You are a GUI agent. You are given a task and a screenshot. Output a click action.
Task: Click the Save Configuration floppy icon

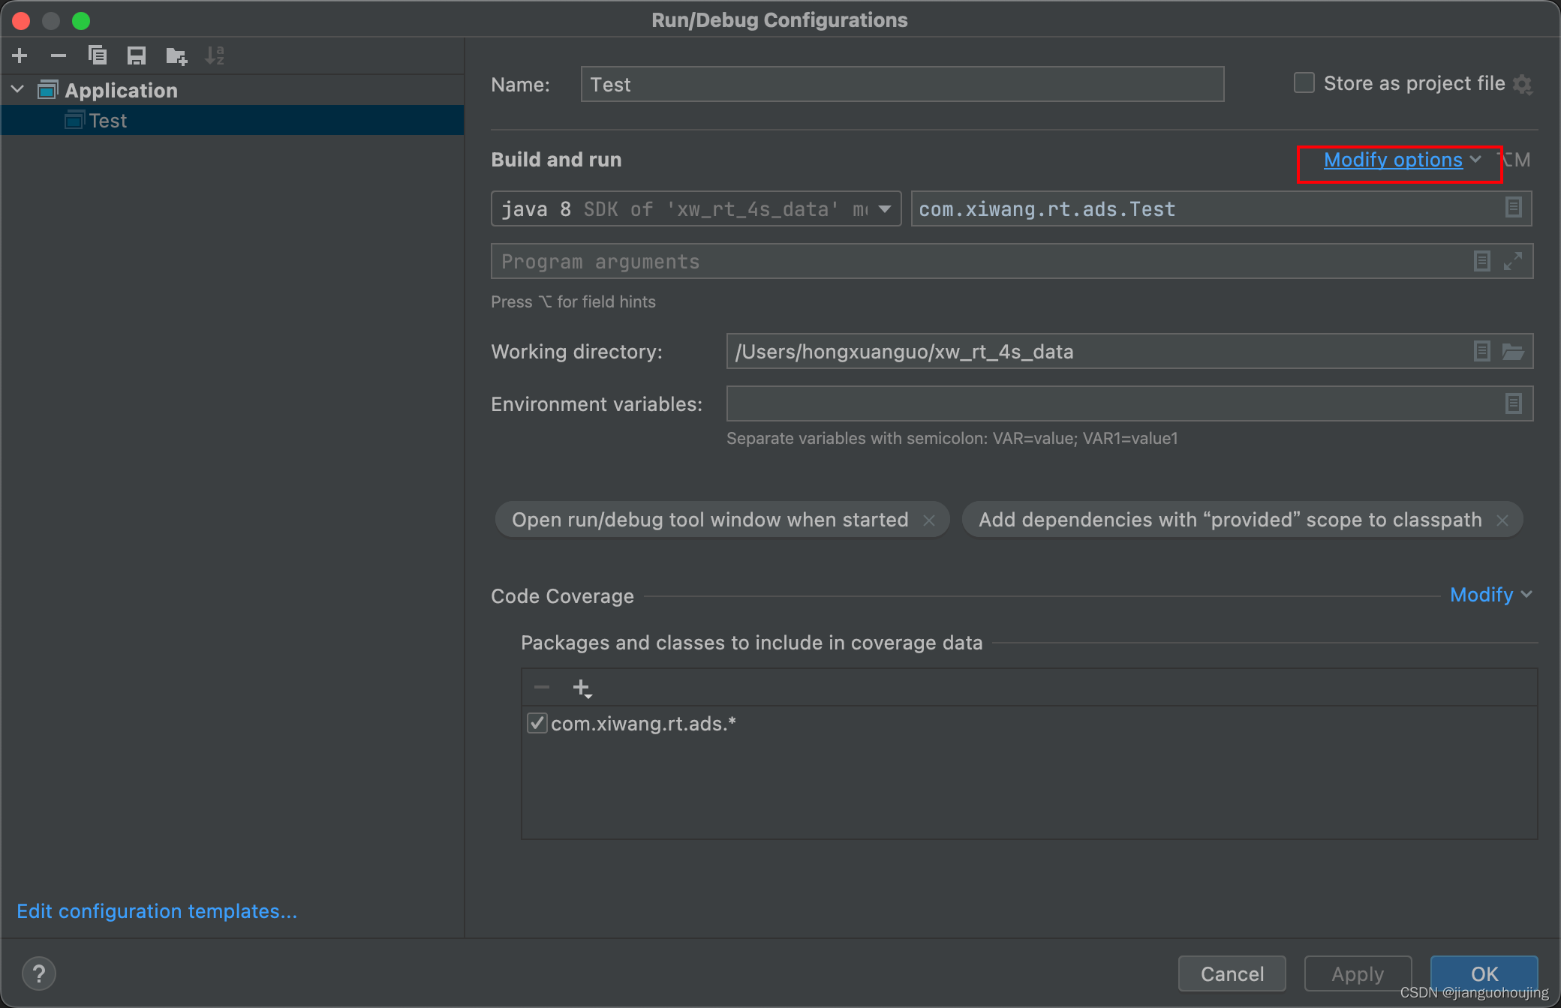pyautogui.click(x=137, y=55)
